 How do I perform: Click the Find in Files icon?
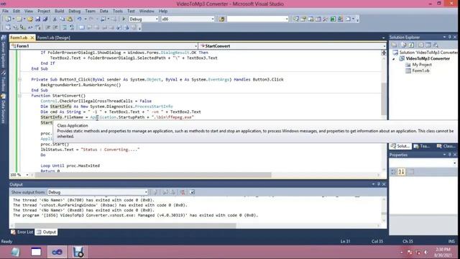[x=221, y=19]
